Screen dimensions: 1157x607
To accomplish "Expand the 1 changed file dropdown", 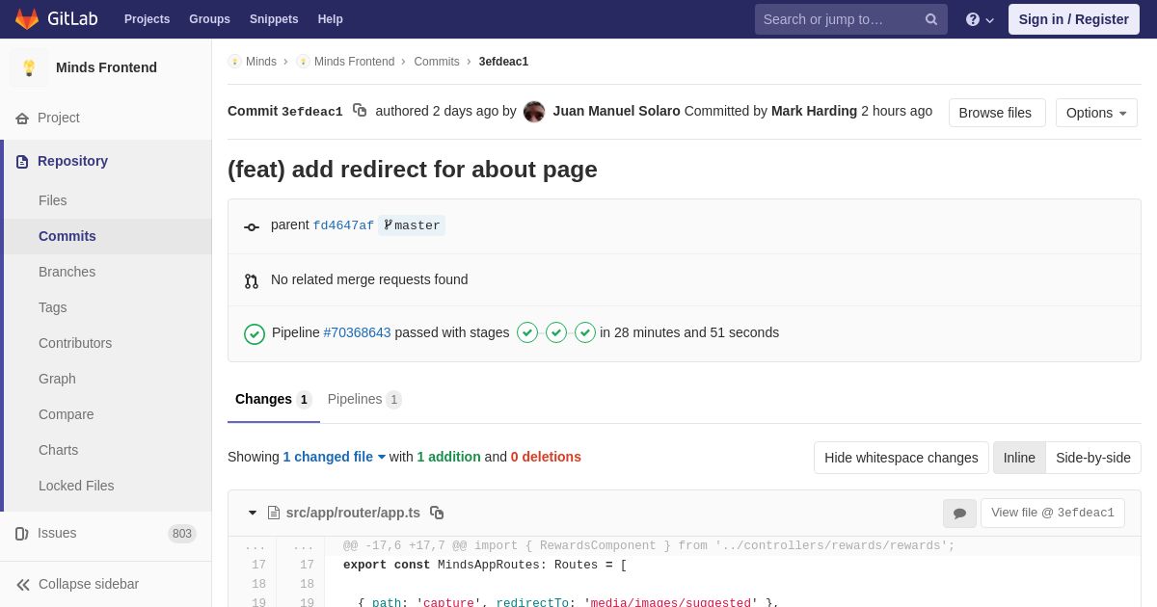I will (334, 457).
